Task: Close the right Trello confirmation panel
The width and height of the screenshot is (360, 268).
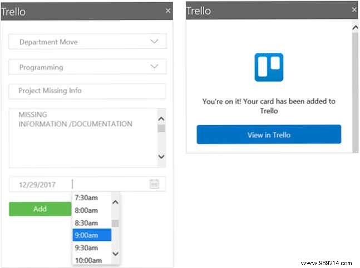Action: click(x=354, y=9)
